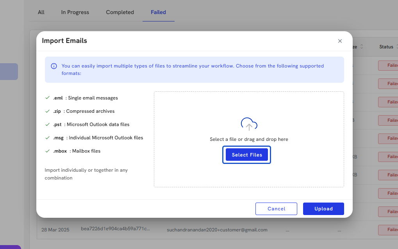
Task: Switch to the Completed tab
Action: [120, 12]
